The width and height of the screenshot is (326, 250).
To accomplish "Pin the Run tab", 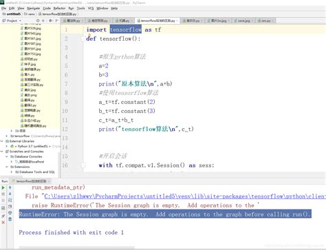I will pos(3,216).
